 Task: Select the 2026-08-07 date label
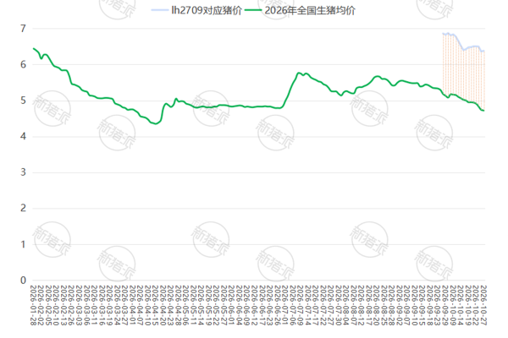tap(354, 305)
